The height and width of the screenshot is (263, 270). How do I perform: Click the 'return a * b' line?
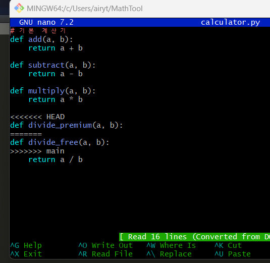[x=56, y=99]
